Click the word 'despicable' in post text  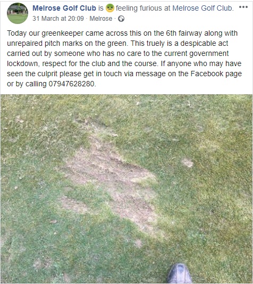click(x=199, y=44)
